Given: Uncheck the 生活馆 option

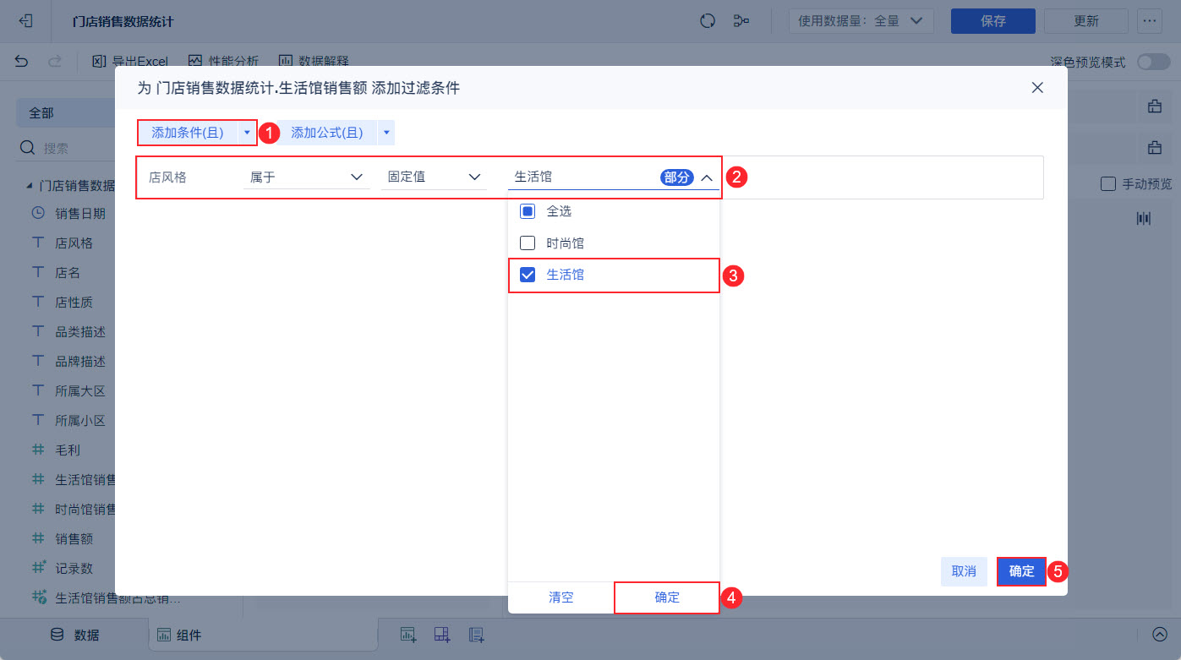Looking at the screenshot, I should point(528,275).
